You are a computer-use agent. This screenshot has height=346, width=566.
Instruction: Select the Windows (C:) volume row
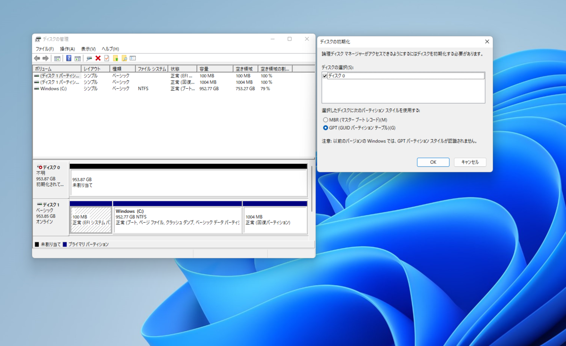(x=163, y=88)
